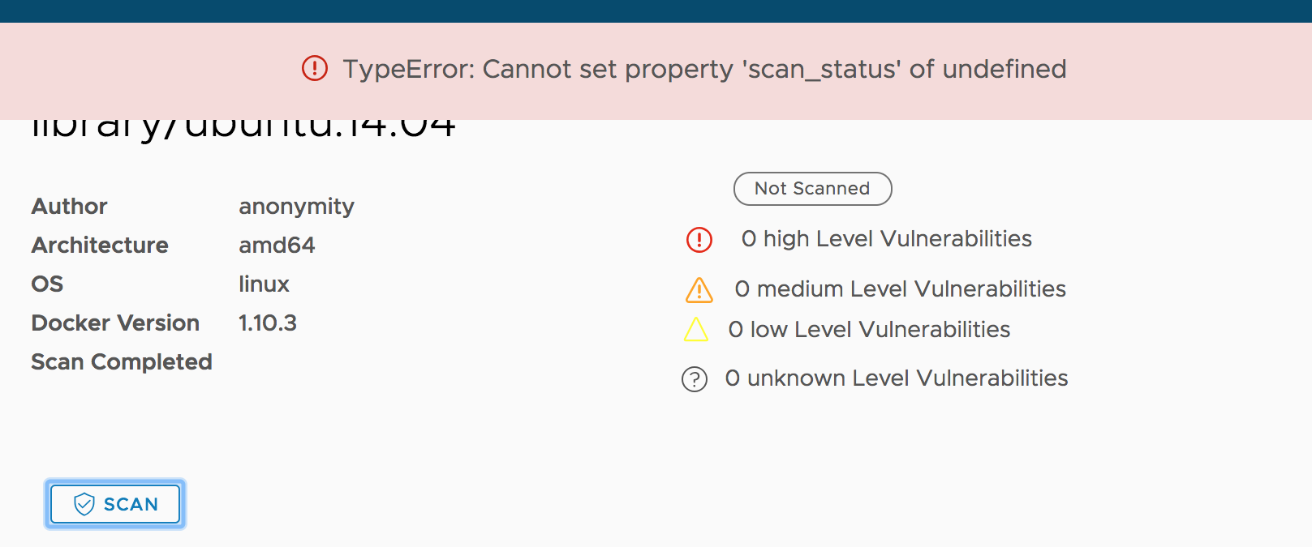1312x547 pixels.
Task: Select the Docker Version value 1.10.3
Action: [x=267, y=323]
